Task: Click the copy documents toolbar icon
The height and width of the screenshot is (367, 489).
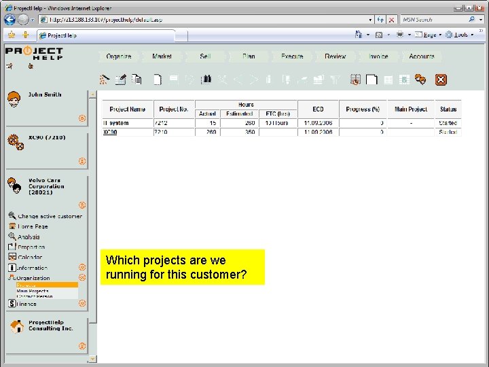Action: point(137,80)
